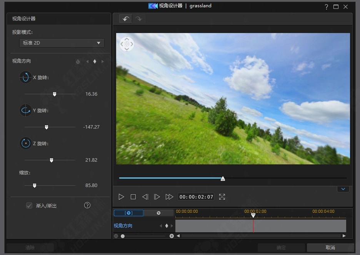Click the 取消 button

[330, 248]
